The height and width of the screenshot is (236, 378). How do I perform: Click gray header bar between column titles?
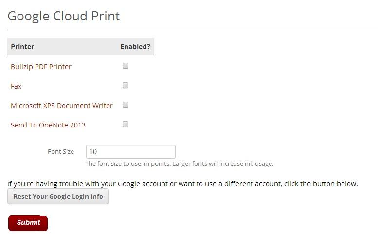pyautogui.click(x=78, y=47)
